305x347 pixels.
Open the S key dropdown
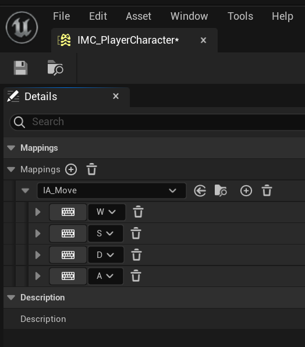point(106,233)
